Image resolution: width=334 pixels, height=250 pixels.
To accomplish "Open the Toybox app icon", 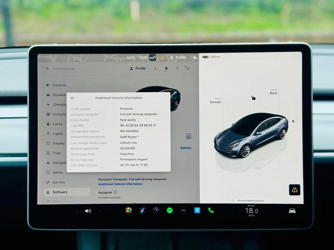I will (129, 210).
